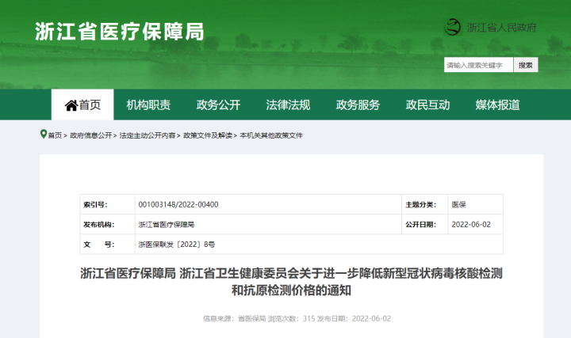Click the document number 浙医保联发〔2022〕8号
The image size is (571, 338).
pyautogui.click(x=176, y=245)
